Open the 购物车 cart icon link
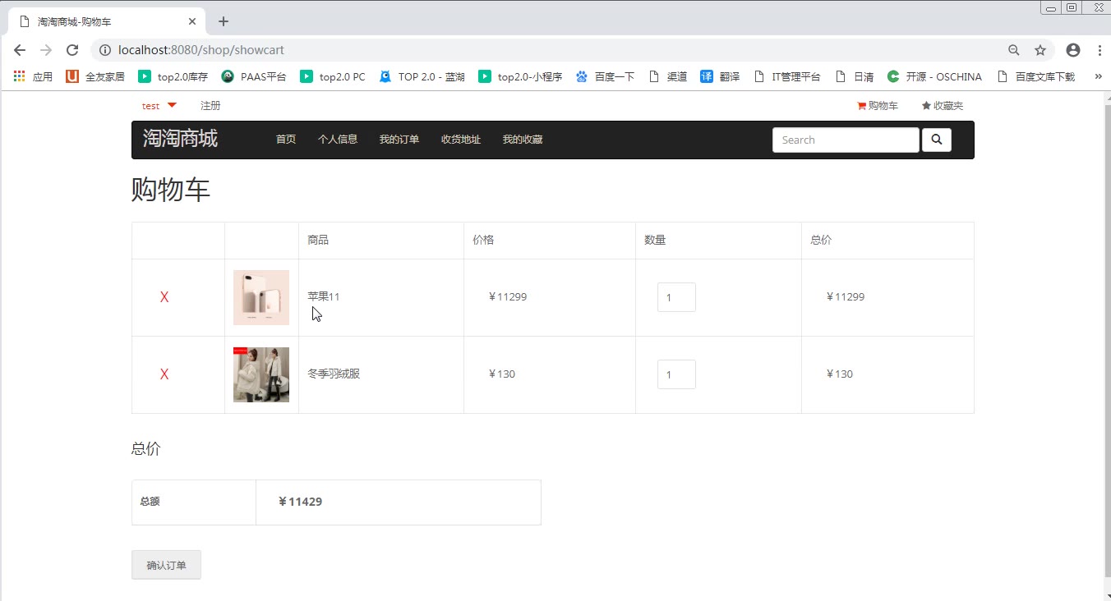Image resolution: width=1111 pixels, height=601 pixels. 878,106
